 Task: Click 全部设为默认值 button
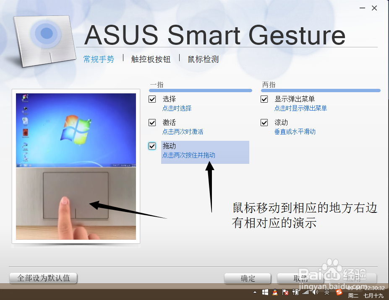click(x=43, y=278)
